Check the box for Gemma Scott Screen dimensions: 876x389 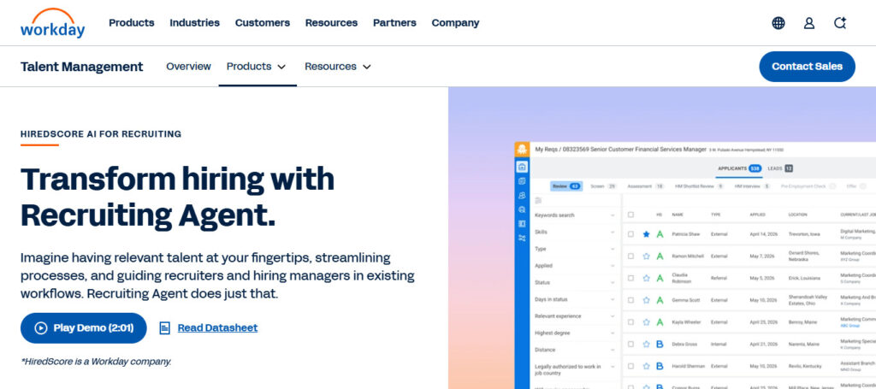click(x=630, y=300)
